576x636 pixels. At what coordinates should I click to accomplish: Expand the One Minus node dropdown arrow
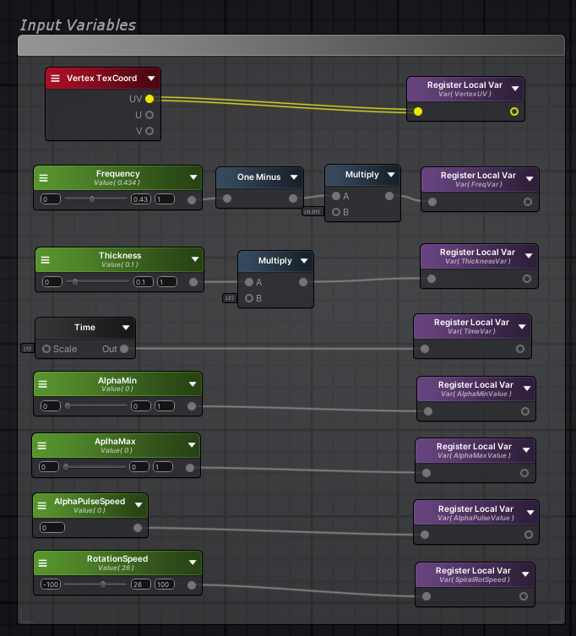coord(293,177)
